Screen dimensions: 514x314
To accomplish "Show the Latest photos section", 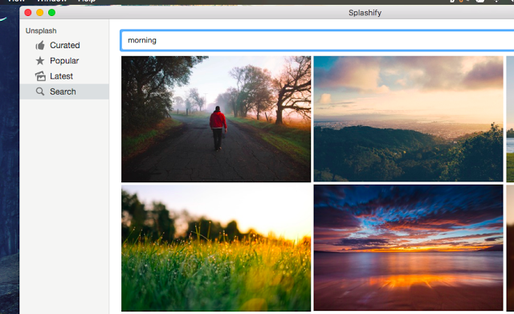I will pyautogui.click(x=61, y=76).
